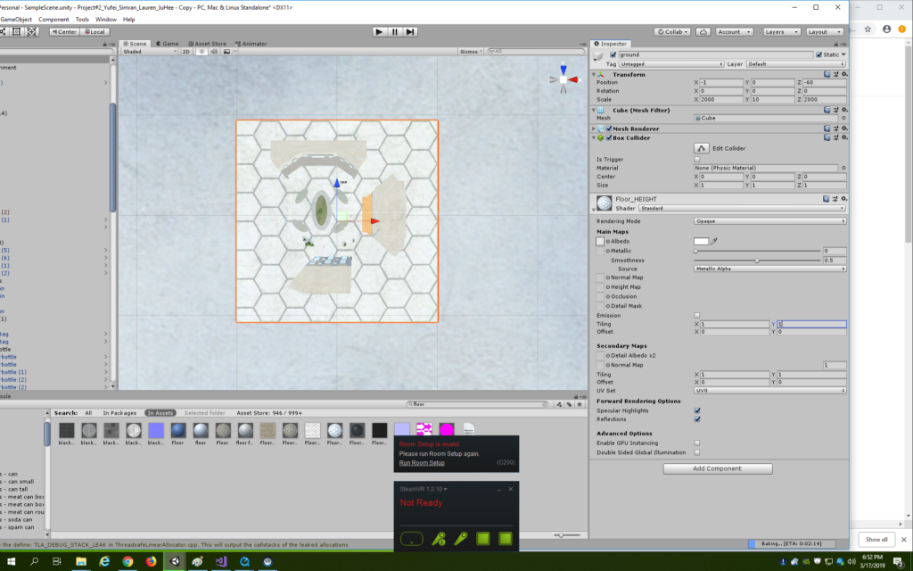The height and width of the screenshot is (571, 913).
Task: Expand the Mesh Renderer component
Action: coord(594,128)
